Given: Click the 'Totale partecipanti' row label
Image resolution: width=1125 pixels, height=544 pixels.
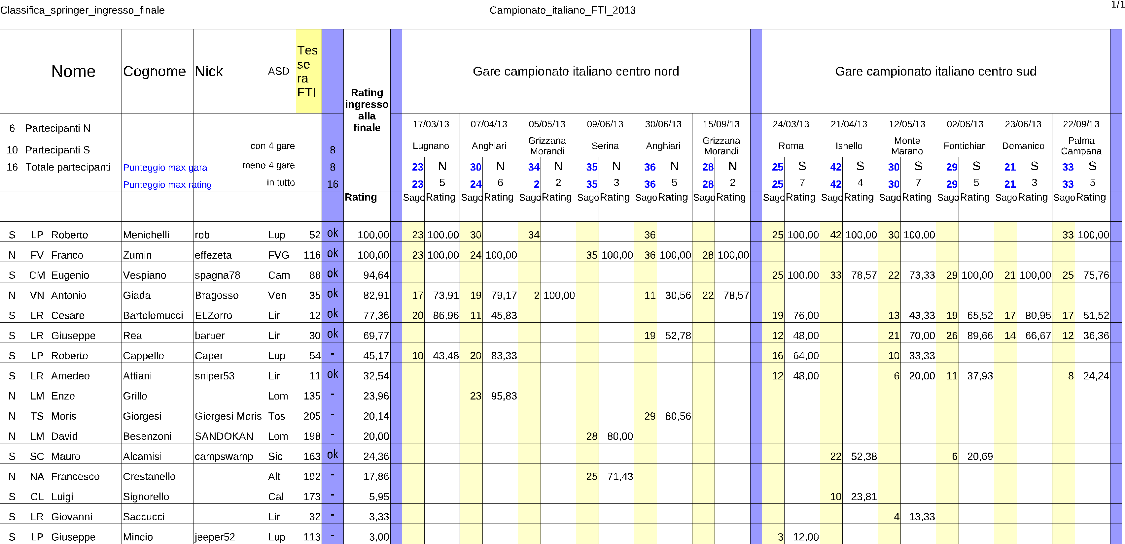Looking at the screenshot, I should click(68, 167).
